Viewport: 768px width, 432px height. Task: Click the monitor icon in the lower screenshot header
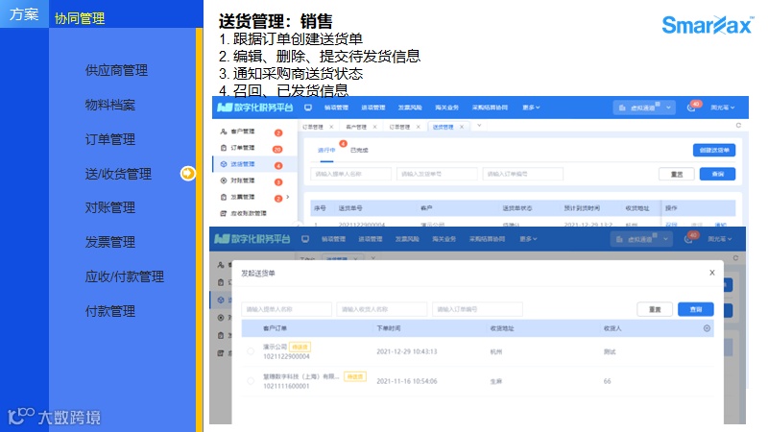pyautogui.click(x=305, y=239)
